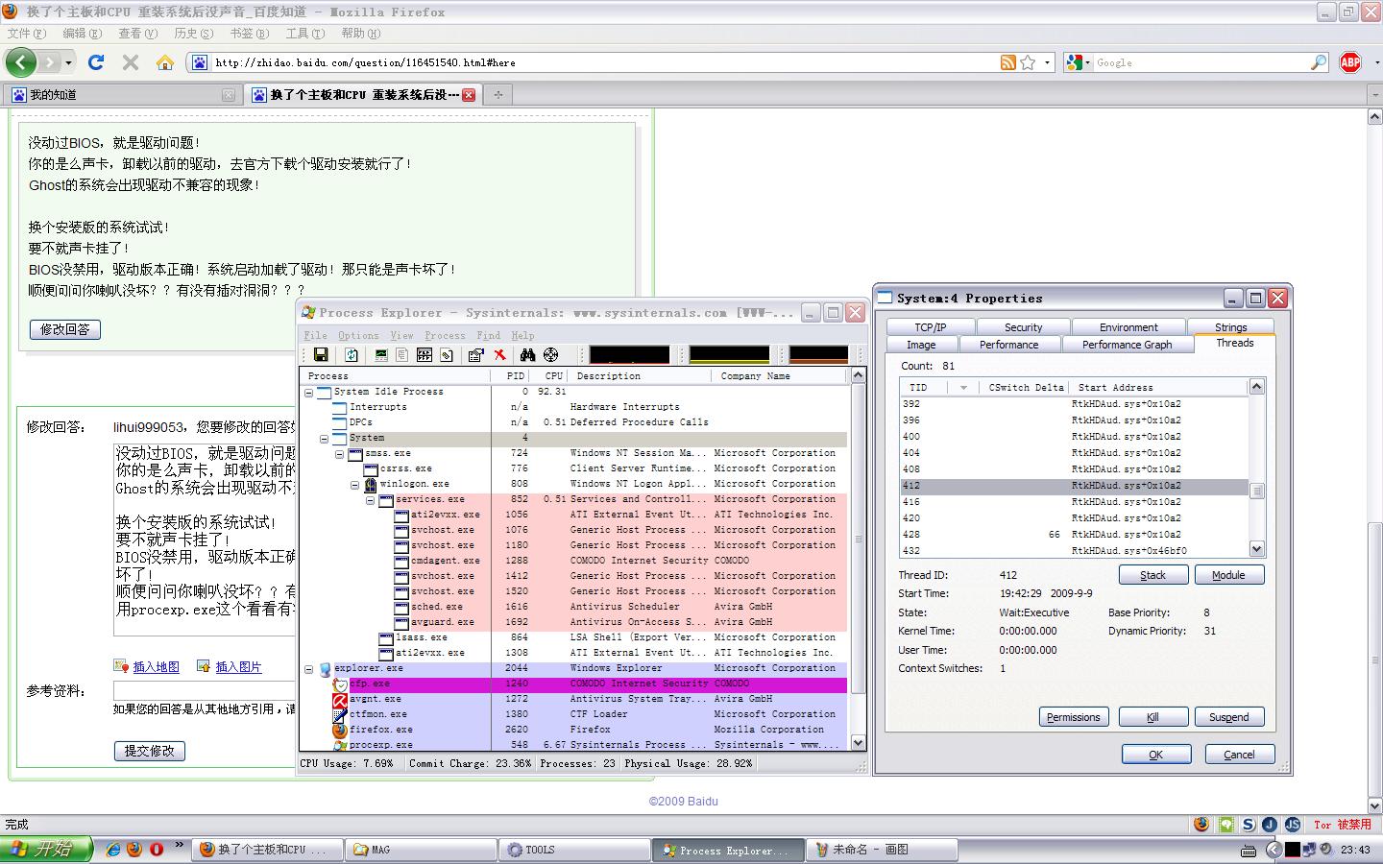Collapse System tree node in Process Explorer
The height and width of the screenshot is (864, 1383).
[x=324, y=438]
